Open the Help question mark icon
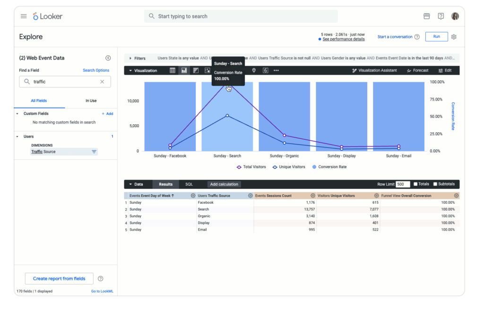Viewport: 484px width, 309px height. 441,16
